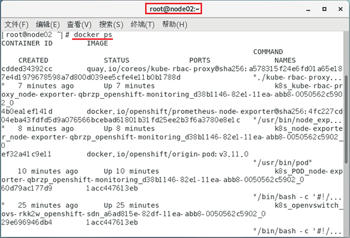Click the COMMAND column header
The image size is (350, 238).
pyautogui.click(x=268, y=52)
